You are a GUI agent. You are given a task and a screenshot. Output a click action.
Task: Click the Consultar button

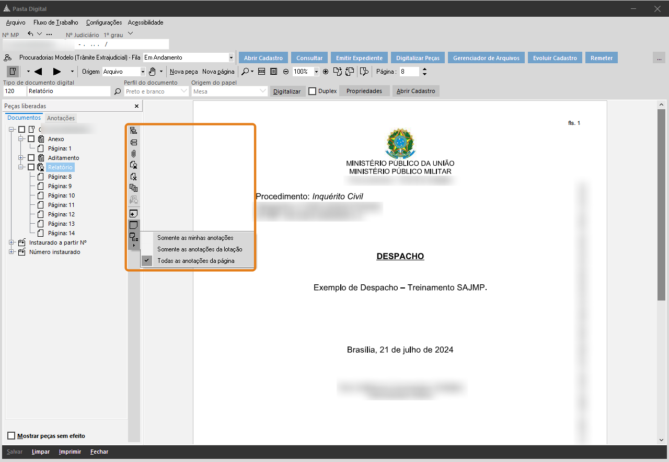pos(309,57)
